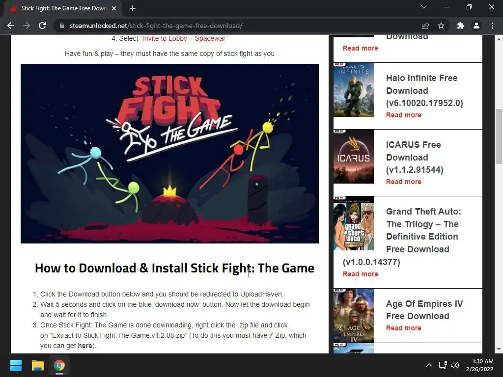
Task: Open the clock and date panel
Action: coord(480,365)
